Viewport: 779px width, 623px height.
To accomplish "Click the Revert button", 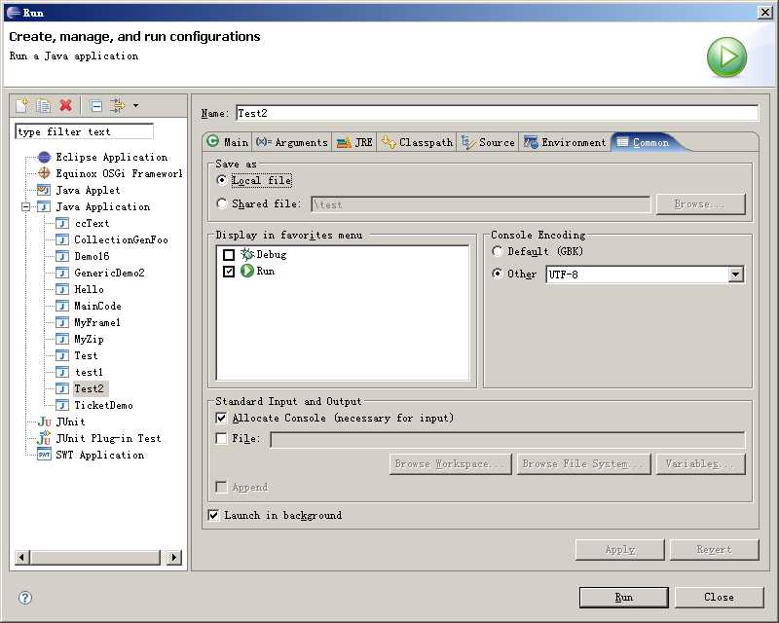I will tap(715, 549).
